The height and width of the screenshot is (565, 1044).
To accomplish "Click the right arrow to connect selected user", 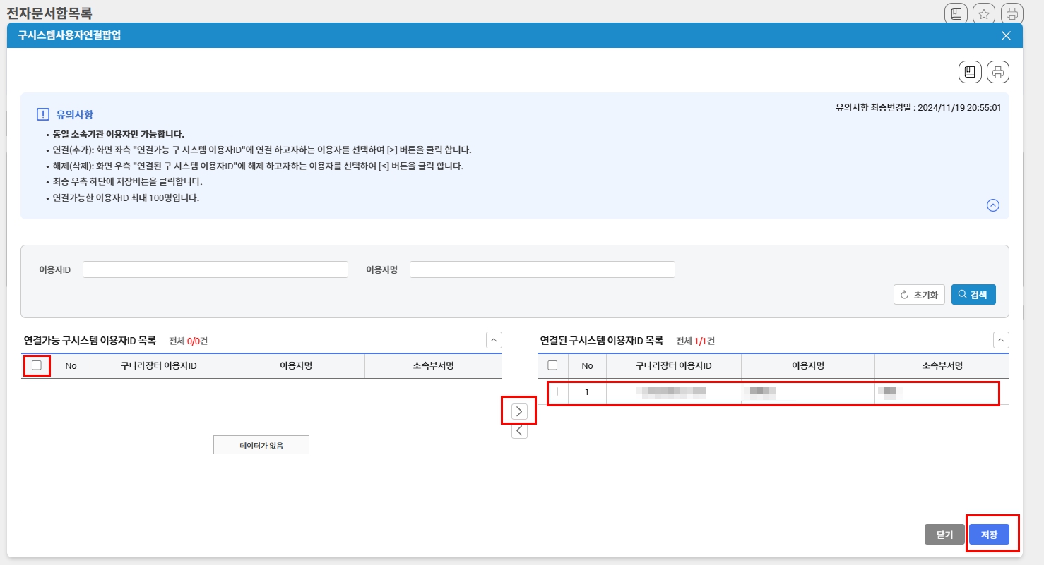I will [519, 411].
